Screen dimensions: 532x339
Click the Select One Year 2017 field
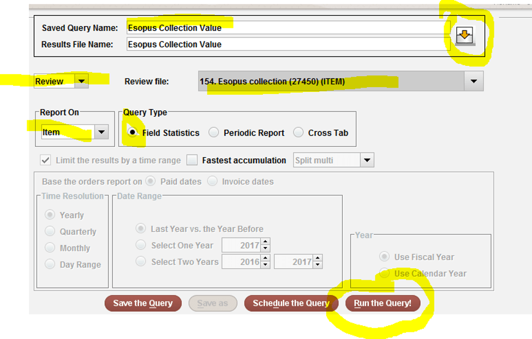(242, 245)
